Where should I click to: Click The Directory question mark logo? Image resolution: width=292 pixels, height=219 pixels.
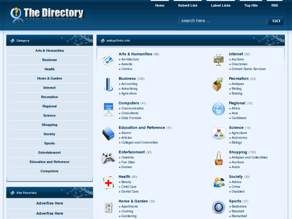point(16,15)
